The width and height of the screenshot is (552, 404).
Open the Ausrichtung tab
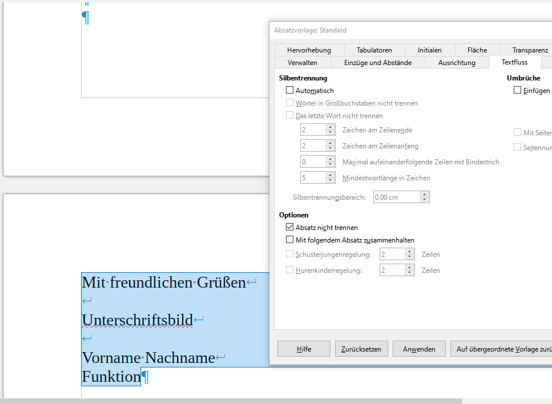[x=457, y=63]
